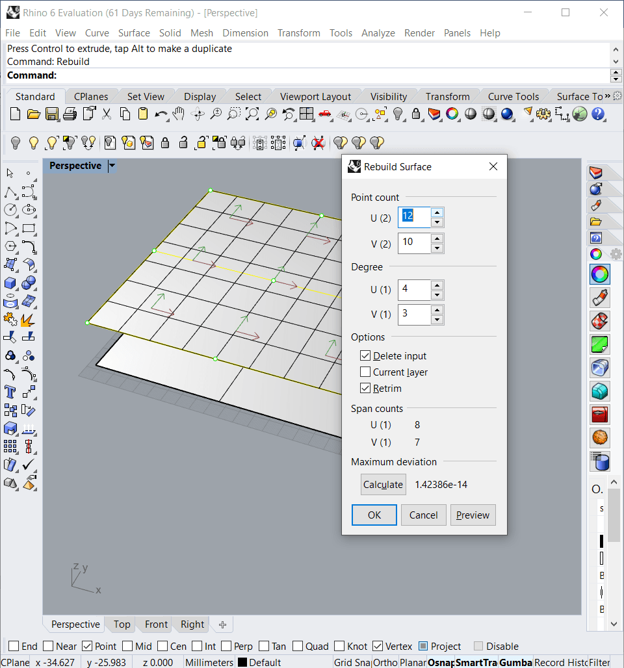Open the Perspective viewport dropdown arrow

pyautogui.click(x=112, y=166)
